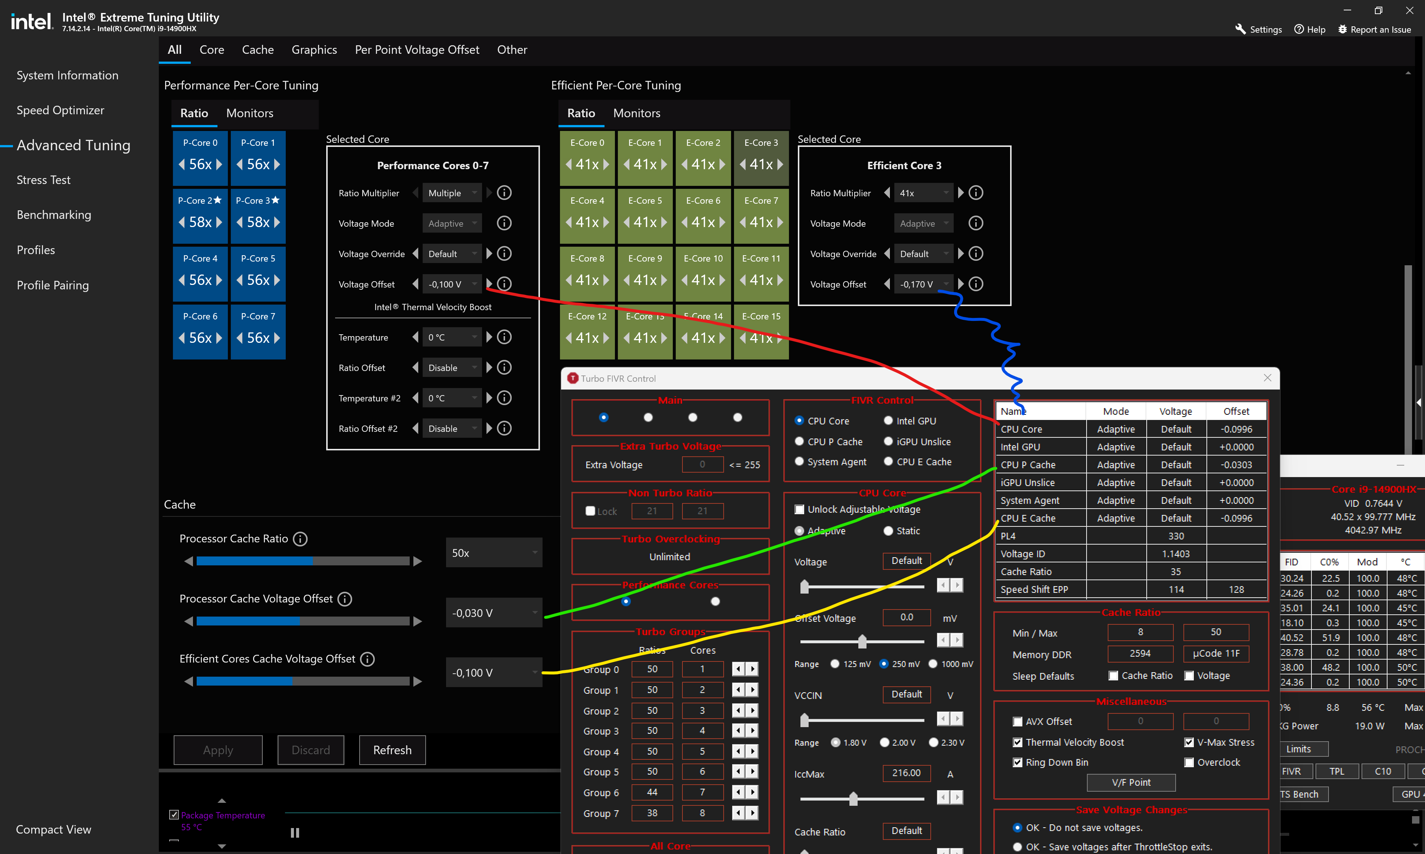This screenshot has height=854, width=1425.
Task: Open Thermal Velocity Boost Temperature dropdown
Action: point(452,337)
